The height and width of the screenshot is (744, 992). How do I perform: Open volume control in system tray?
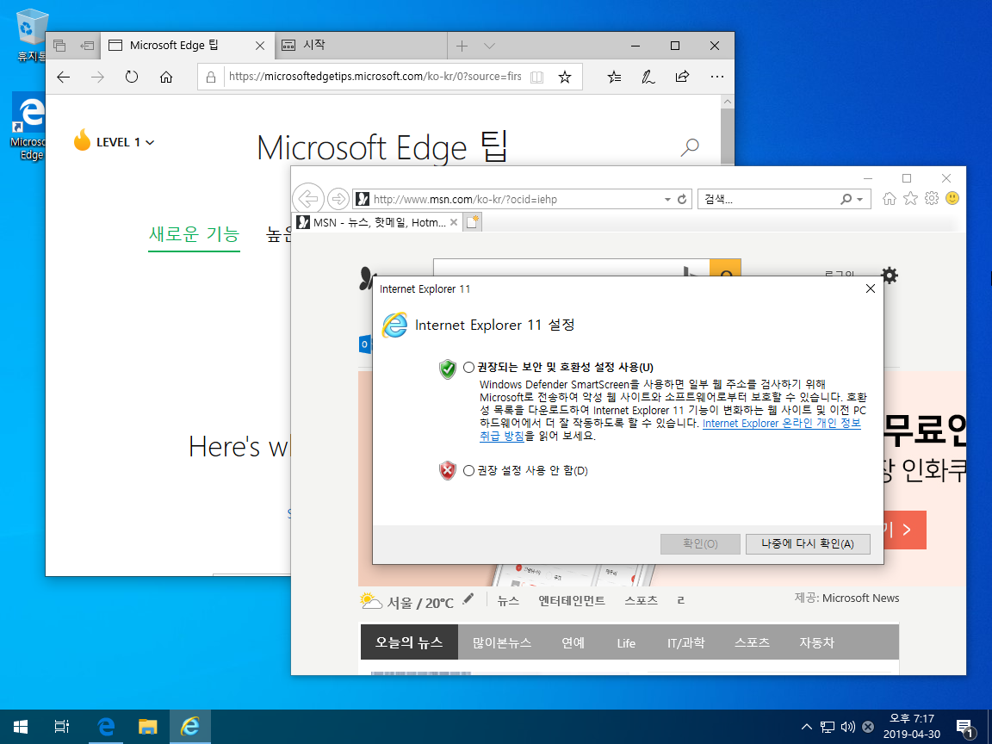click(847, 727)
